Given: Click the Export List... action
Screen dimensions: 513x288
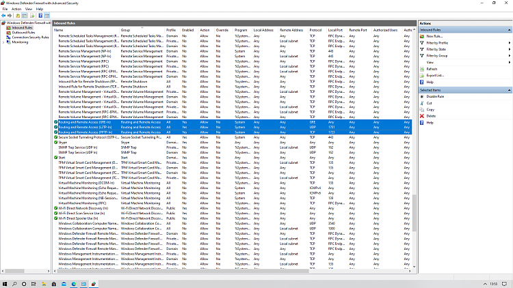Looking at the screenshot, I should 435,76.
